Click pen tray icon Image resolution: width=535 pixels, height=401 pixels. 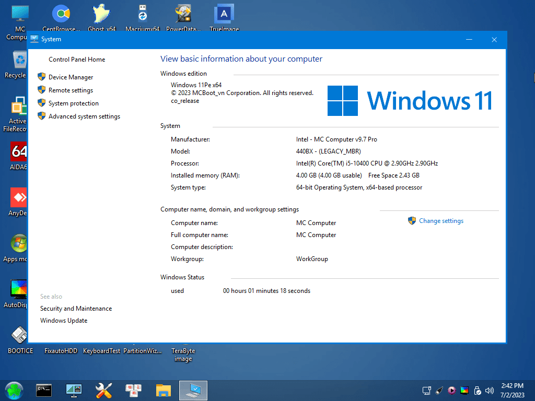(x=439, y=391)
